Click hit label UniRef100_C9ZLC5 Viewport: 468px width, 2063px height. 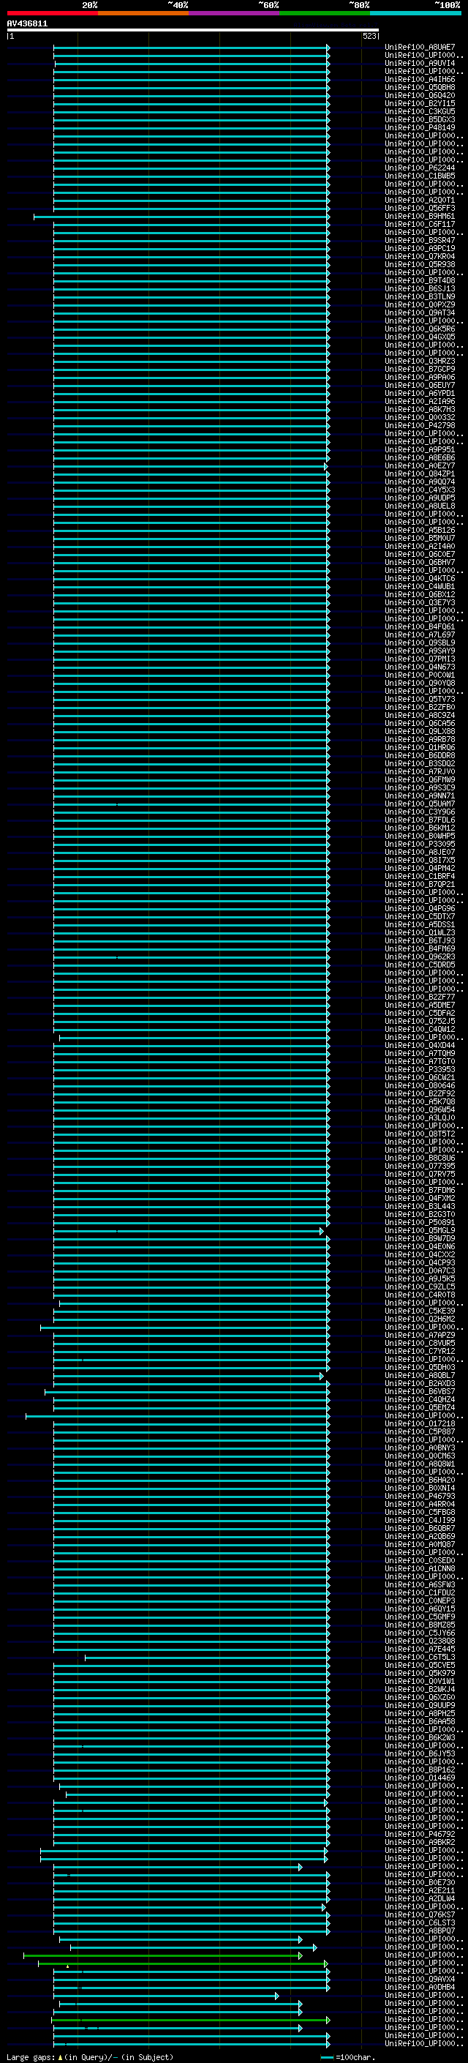coord(420,1287)
